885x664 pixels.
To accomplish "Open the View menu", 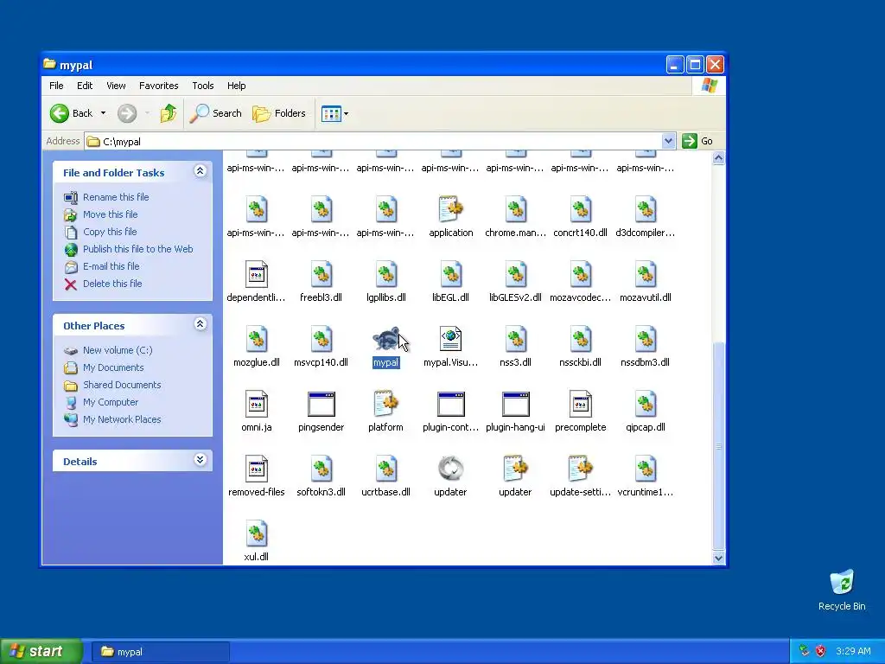I will point(116,86).
